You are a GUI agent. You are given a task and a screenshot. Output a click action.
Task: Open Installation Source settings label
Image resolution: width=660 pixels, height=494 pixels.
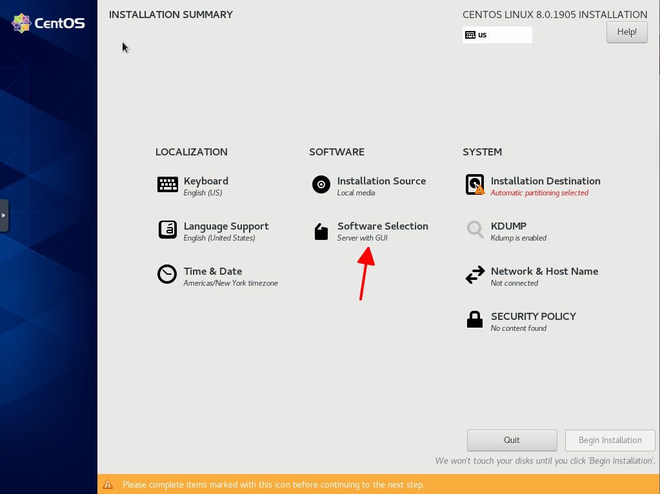[381, 181]
